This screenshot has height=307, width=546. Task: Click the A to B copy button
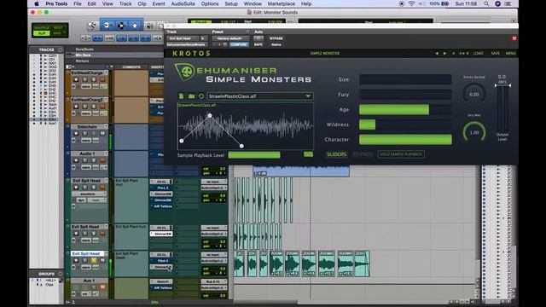pyautogui.click(x=464, y=53)
